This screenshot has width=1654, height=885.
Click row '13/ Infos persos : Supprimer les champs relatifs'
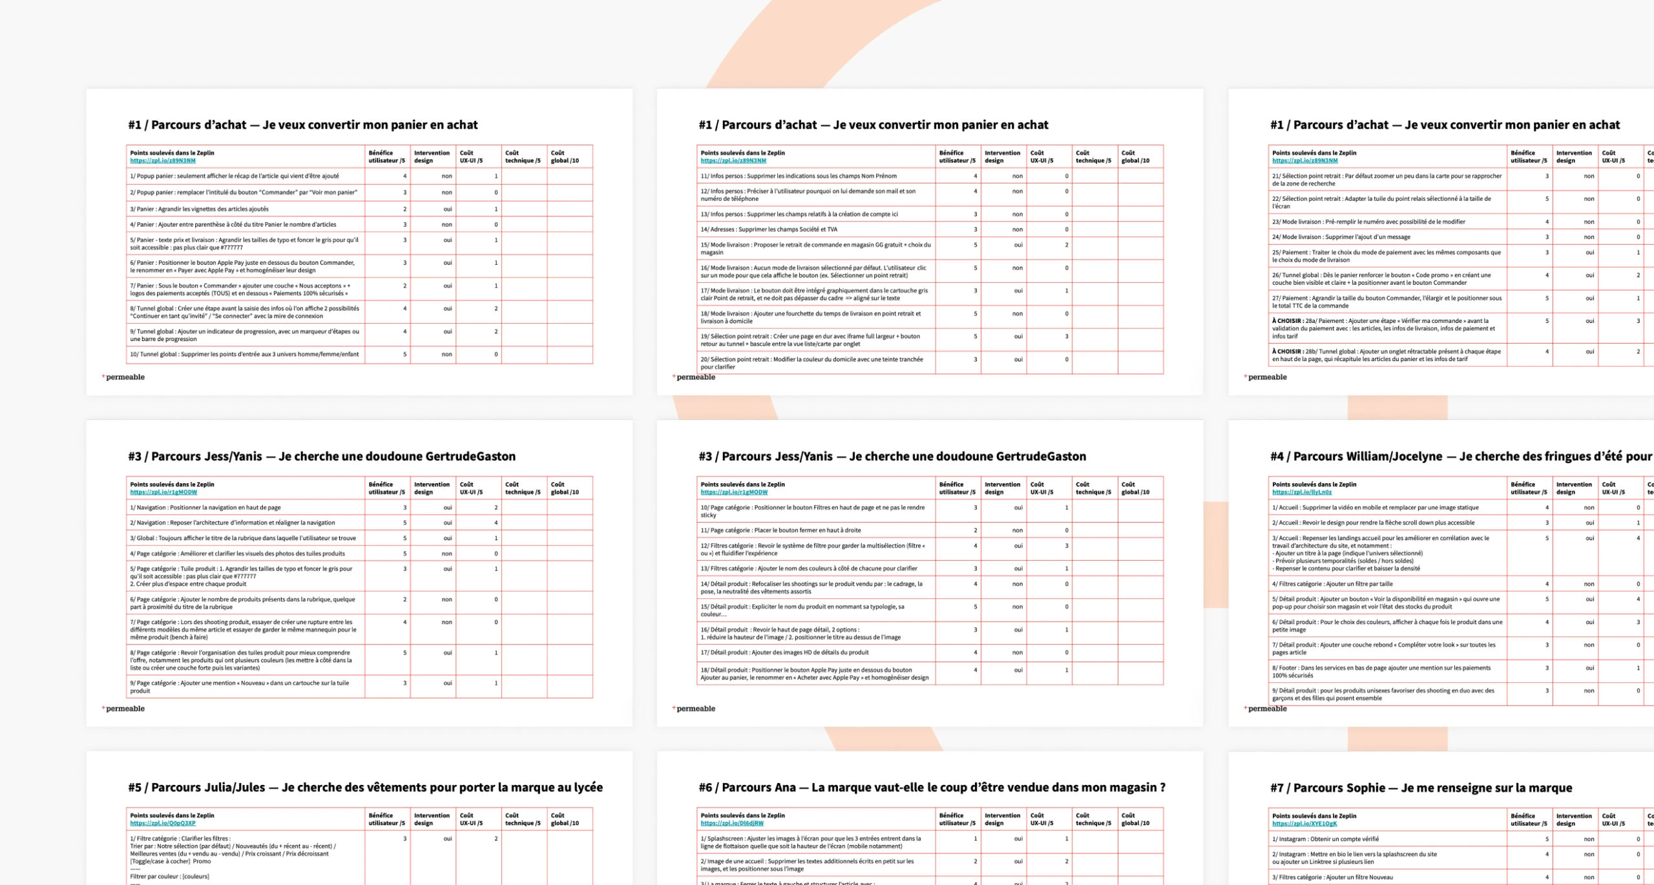[930, 214]
